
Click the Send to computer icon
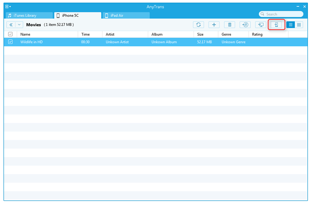(260, 25)
